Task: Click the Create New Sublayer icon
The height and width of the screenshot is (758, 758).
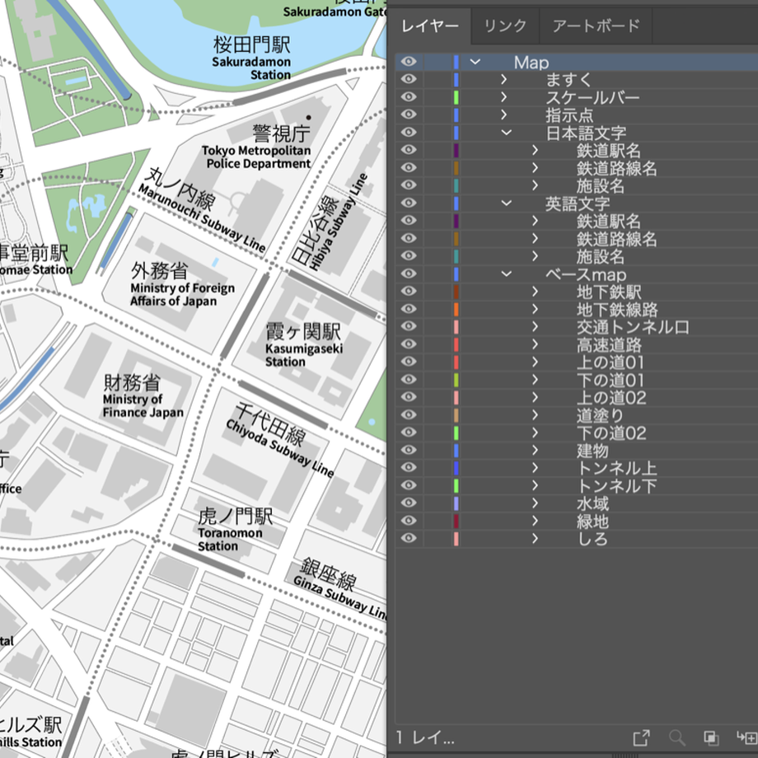Action: tap(747, 737)
